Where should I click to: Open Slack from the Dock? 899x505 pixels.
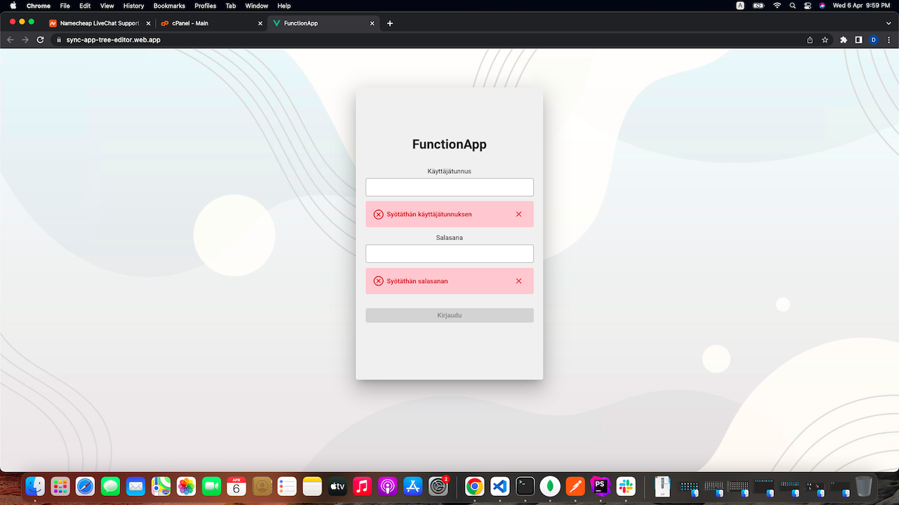click(626, 485)
